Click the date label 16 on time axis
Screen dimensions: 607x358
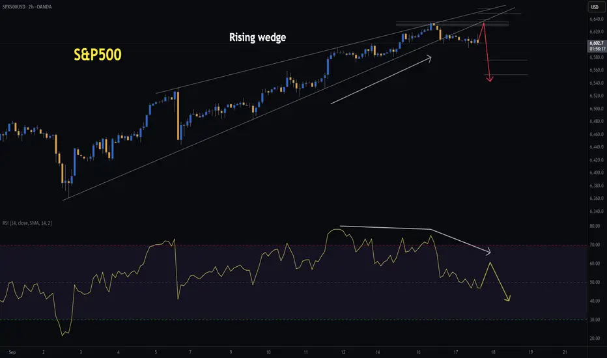[418, 352]
